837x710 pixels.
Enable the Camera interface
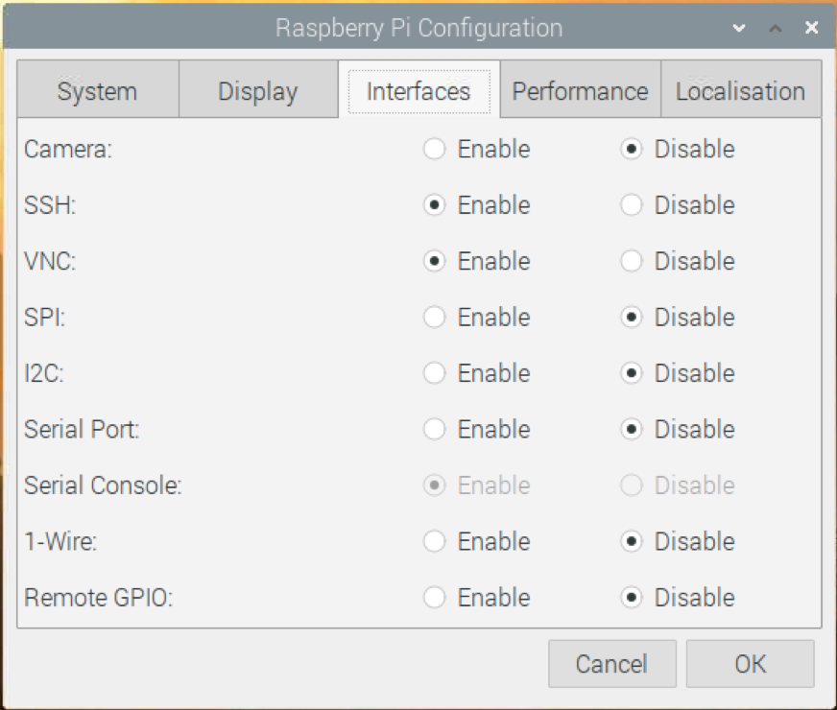click(x=433, y=149)
